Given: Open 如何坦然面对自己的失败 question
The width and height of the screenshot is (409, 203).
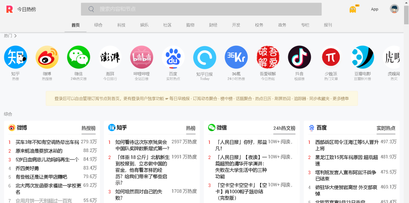Looking at the screenshot, I should pyautogui.click(x=139, y=195).
